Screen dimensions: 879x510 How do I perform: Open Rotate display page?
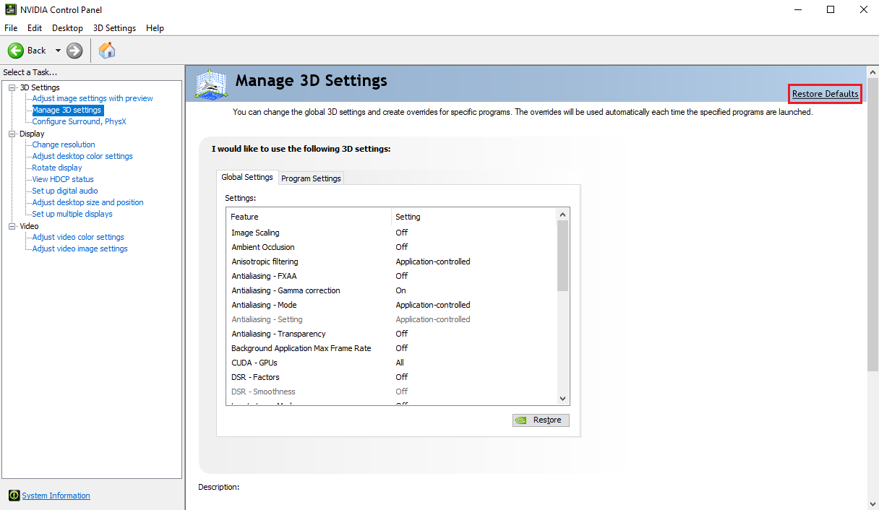(x=57, y=168)
